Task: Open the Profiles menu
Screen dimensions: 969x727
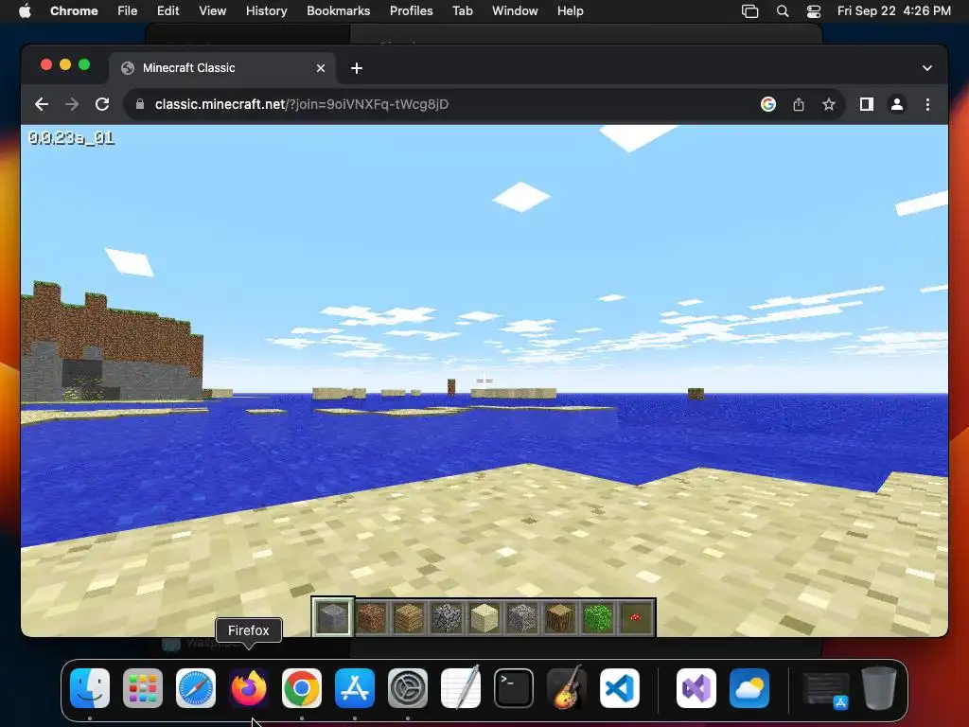Action: click(x=412, y=10)
